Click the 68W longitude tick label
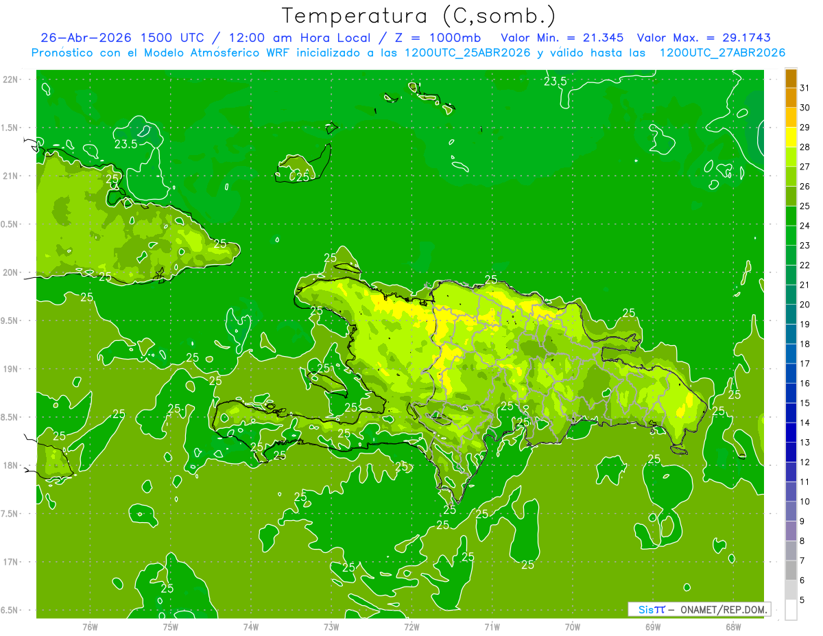 (x=733, y=626)
